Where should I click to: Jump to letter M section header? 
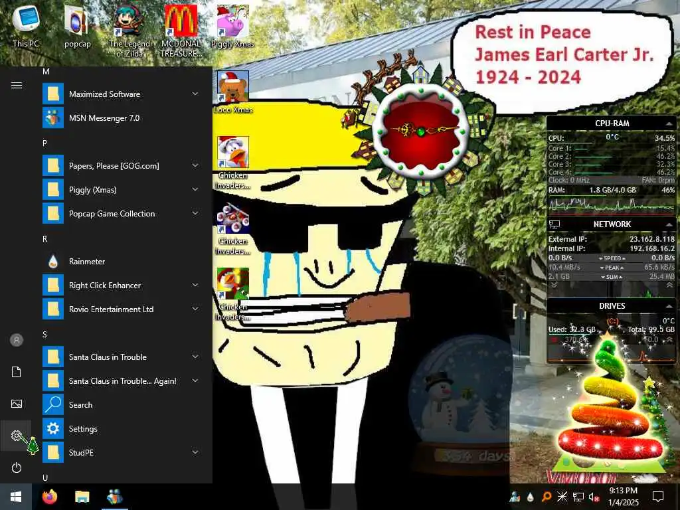tap(46, 72)
